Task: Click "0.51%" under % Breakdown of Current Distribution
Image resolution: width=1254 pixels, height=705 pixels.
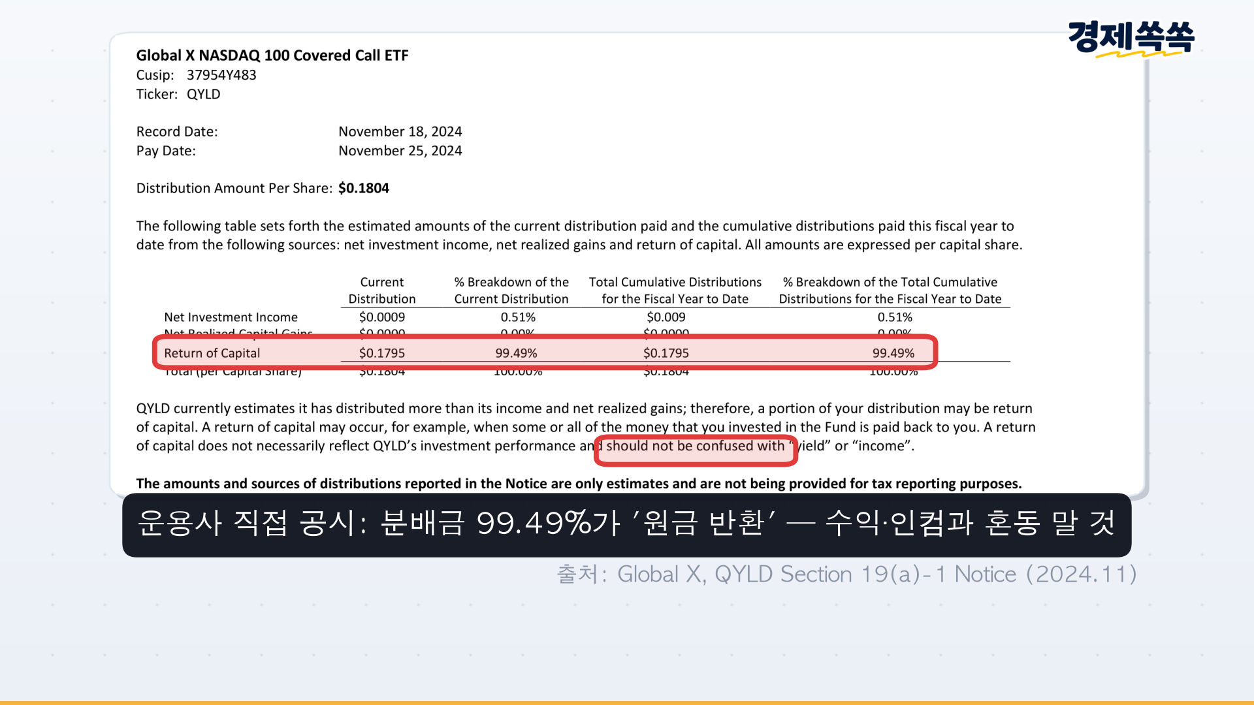Action: coord(518,317)
